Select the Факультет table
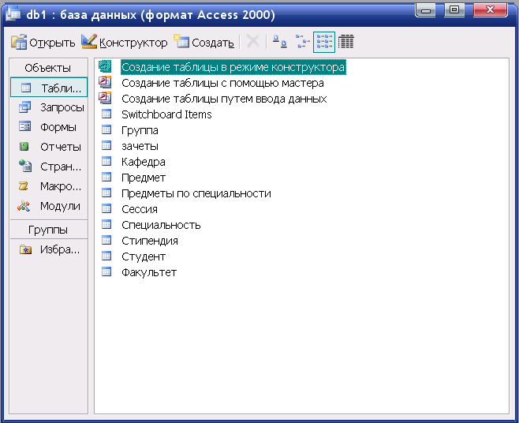The width and height of the screenshot is (519, 423). click(x=149, y=272)
